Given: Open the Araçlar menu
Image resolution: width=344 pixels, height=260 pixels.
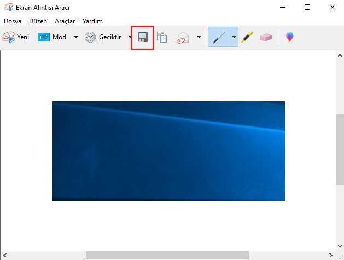Looking at the screenshot, I should coord(65,21).
